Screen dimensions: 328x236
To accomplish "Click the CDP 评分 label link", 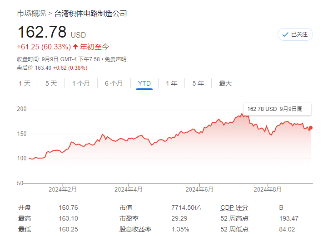I will coord(234,207).
